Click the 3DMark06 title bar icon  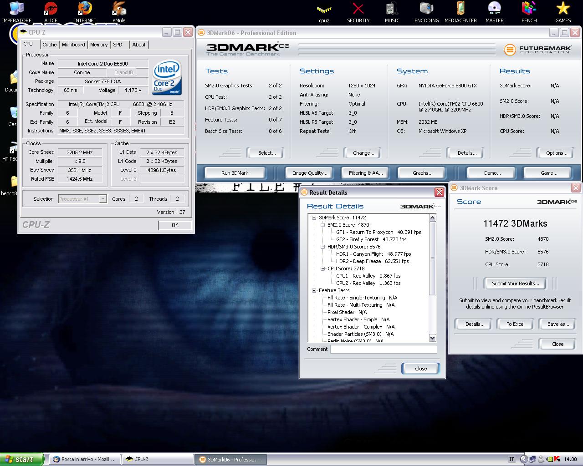click(201, 33)
